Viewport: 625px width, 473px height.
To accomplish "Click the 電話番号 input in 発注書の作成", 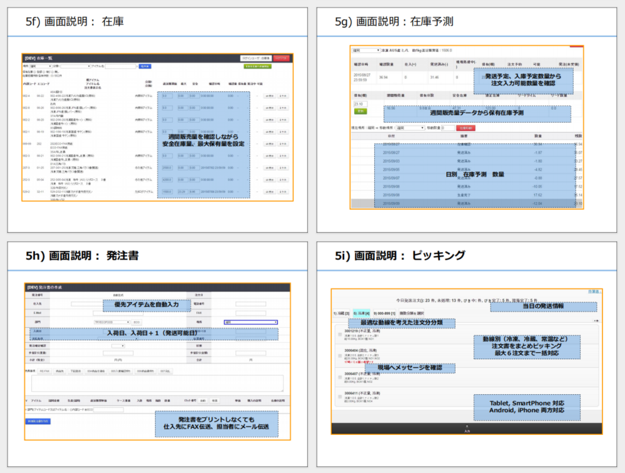I will pyautogui.click(x=251, y=304).
